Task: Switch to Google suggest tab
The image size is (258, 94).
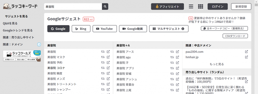Action: point(58,29)
